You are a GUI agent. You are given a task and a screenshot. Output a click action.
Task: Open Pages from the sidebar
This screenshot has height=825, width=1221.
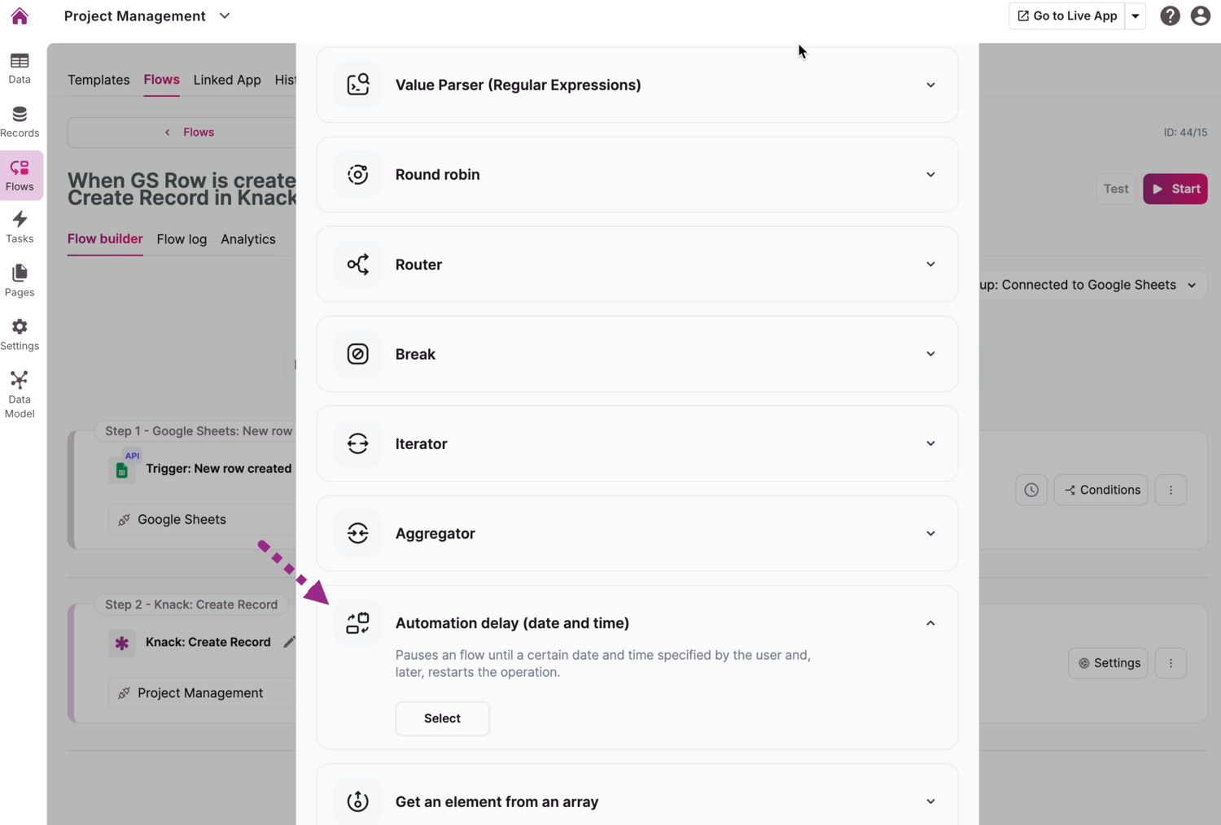20,281
